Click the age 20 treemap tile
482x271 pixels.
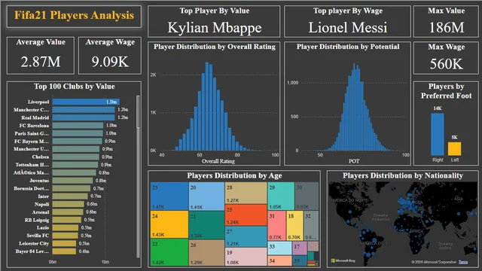pyautogui.click(x=206, y=196)
